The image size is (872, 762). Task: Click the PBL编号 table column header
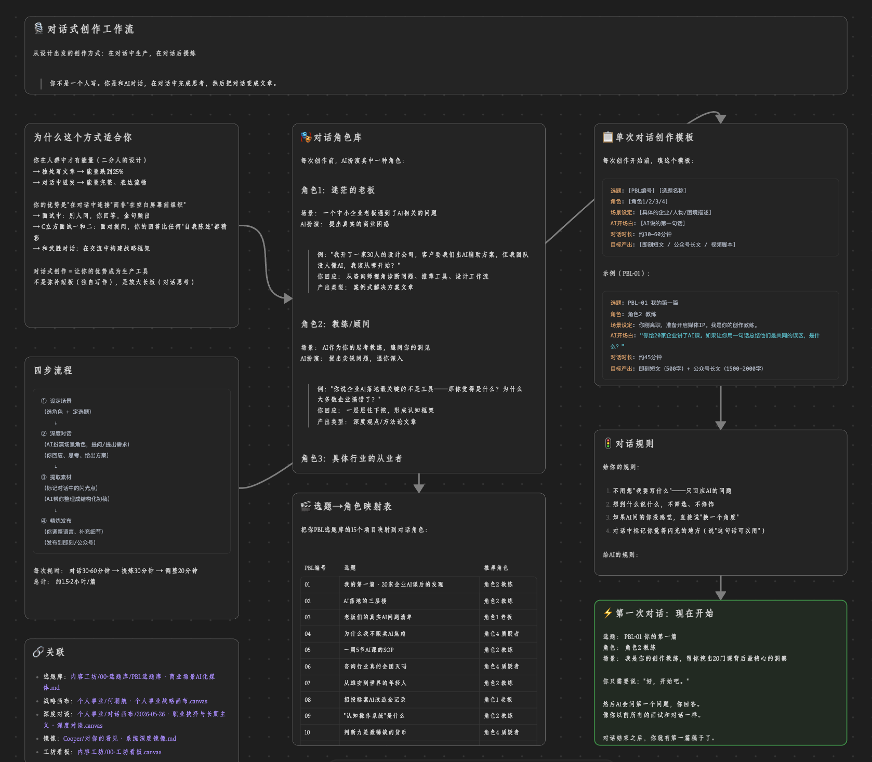pos(315,568)
